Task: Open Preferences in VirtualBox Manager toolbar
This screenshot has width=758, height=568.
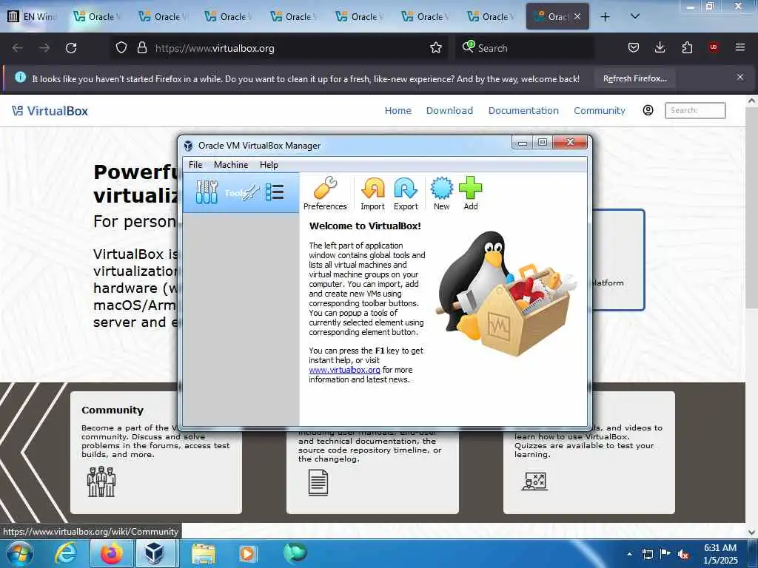Action: [x=325, y=194]
